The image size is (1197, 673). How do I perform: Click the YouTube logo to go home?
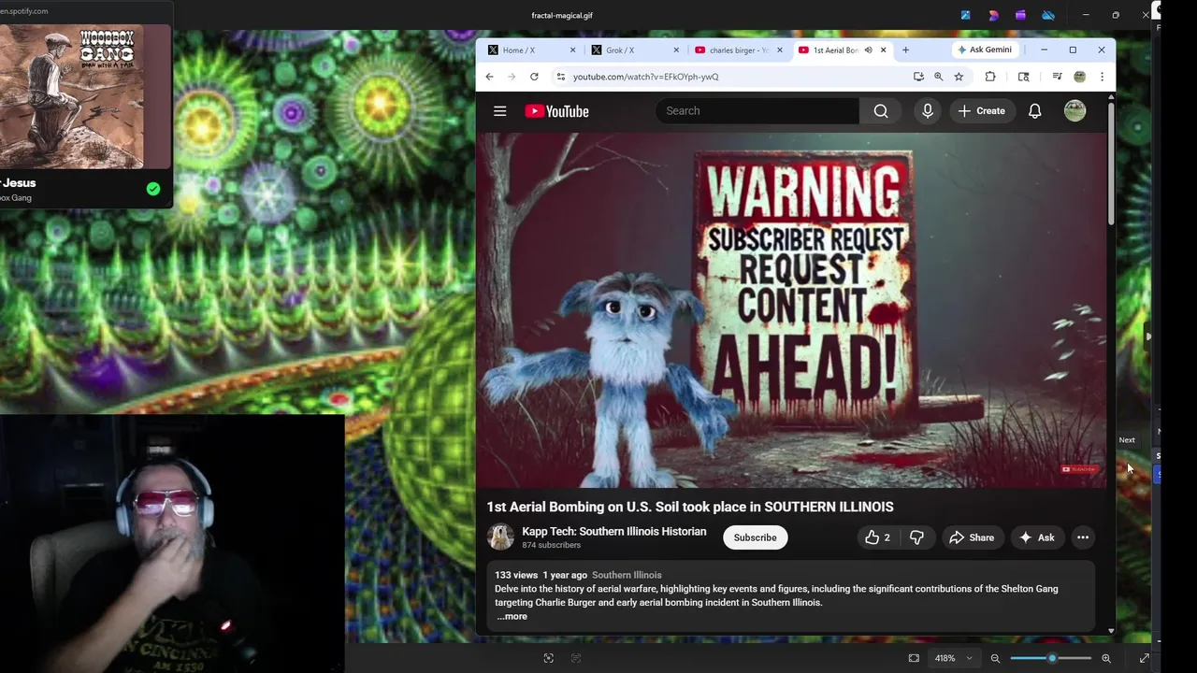tap(556, 111)
